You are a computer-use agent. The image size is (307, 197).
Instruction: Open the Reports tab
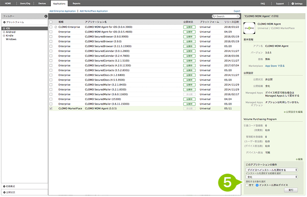click(x=77, y=3)
